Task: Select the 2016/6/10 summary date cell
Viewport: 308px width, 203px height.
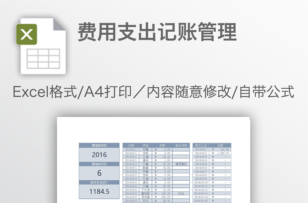Action: tap(201, 183)
